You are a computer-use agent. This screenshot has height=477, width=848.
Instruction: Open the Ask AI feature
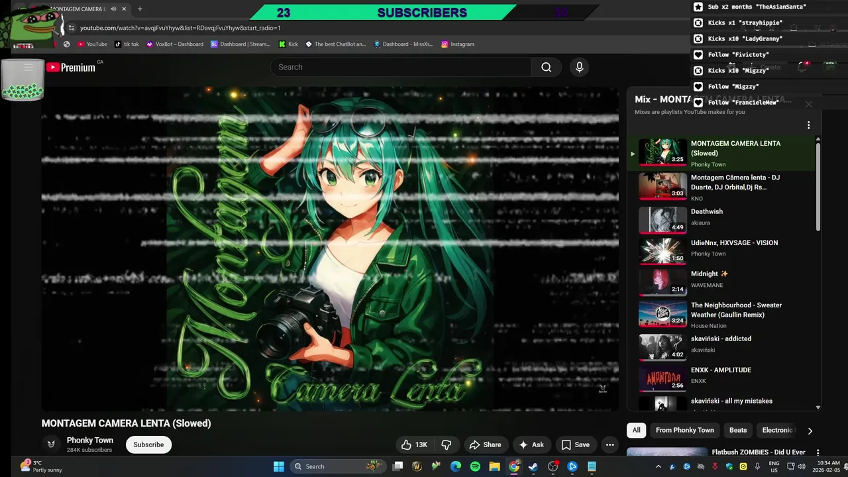pos(531,445)
